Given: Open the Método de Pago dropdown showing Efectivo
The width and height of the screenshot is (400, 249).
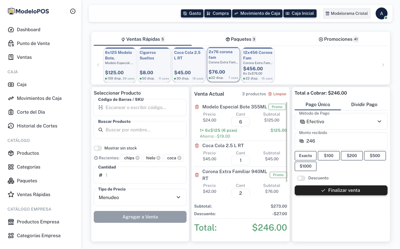Looking at the screenshot, I should [x=341, y=122].
